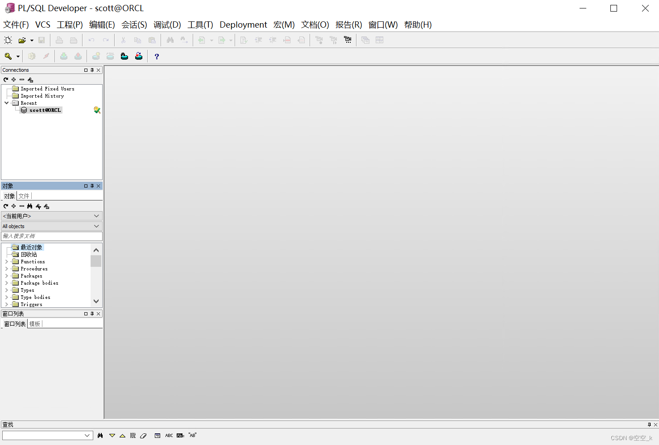
Task: Expand the Functions tree node
Action: click(6, 261)
